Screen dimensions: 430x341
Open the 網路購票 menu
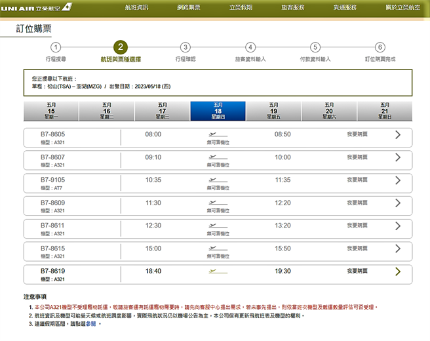[189, 7]
